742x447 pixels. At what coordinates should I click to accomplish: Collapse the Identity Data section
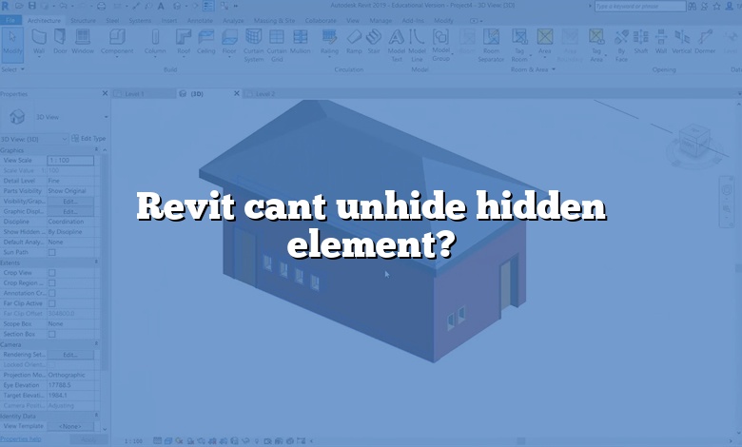96,416
